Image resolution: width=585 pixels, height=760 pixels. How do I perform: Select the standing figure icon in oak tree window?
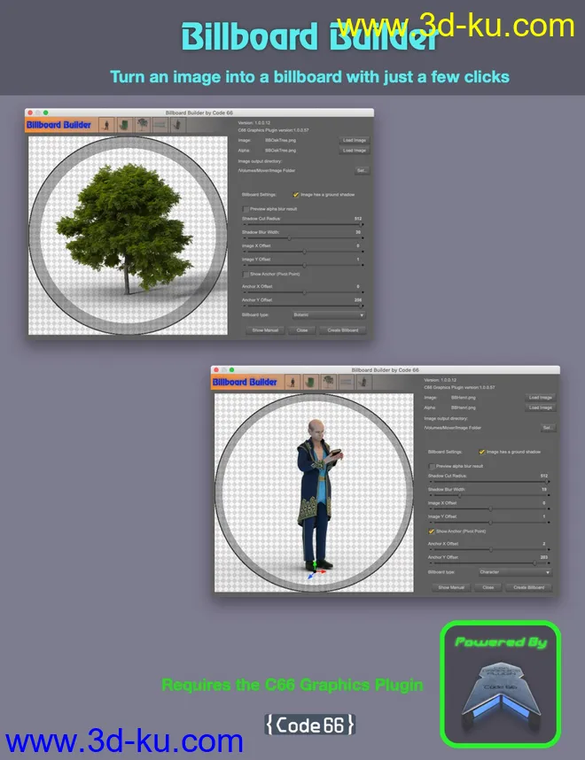click(106, 125)
